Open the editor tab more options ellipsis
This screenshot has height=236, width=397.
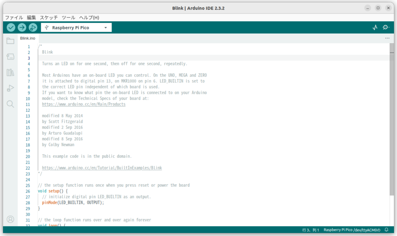(x=387, y=38)
